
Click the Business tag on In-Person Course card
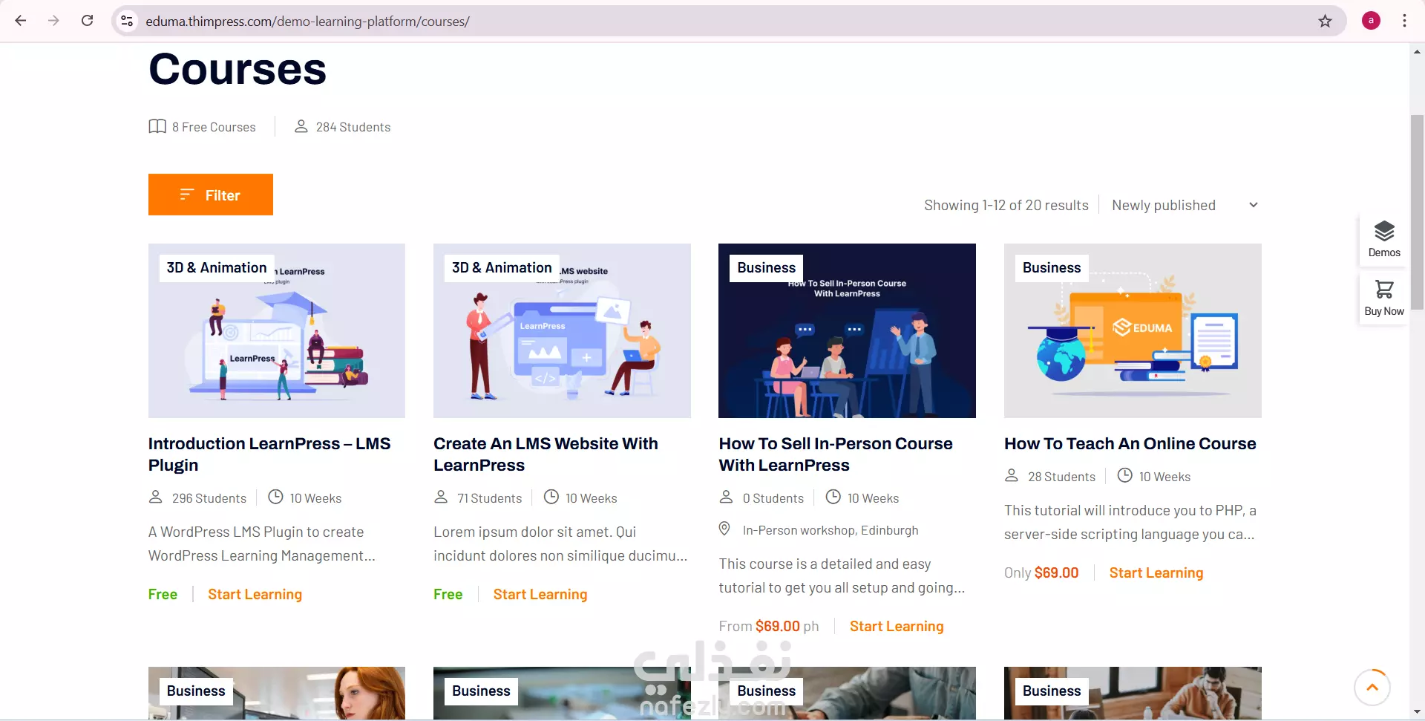[766, 267]
